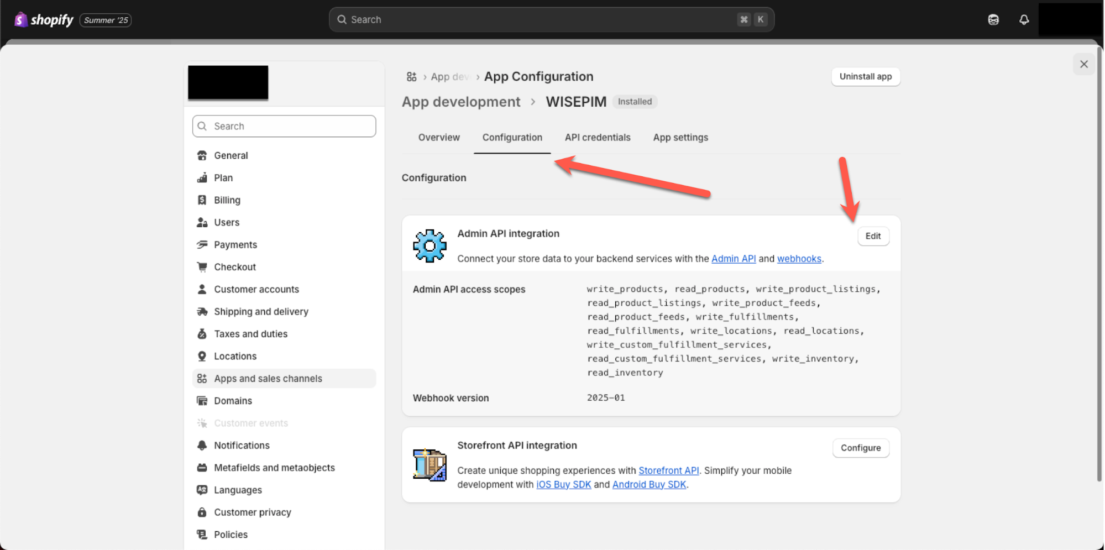Image resolution: width=1105 pixels, height=550 pixels.
Task: Click the Customer privacy lock icon
Action: [x=202, y=512]
